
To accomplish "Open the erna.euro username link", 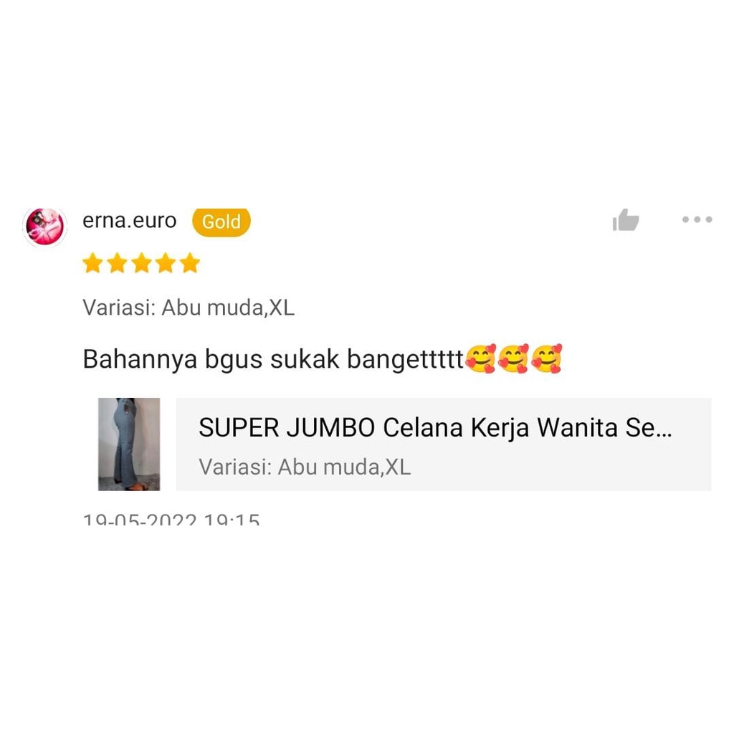I will (130, 221).
